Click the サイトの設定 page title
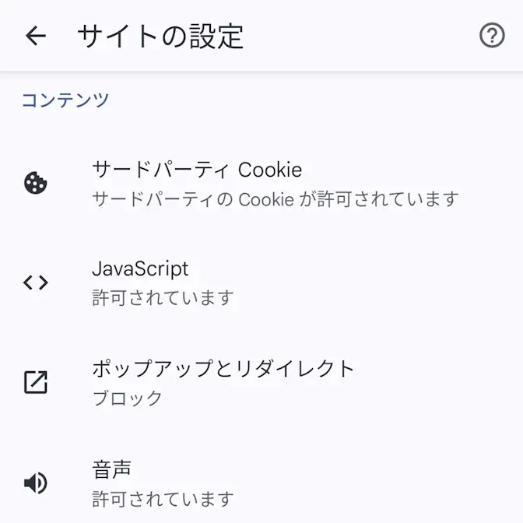The height and width of the screenshot is (523, 523). pos(160,36)
